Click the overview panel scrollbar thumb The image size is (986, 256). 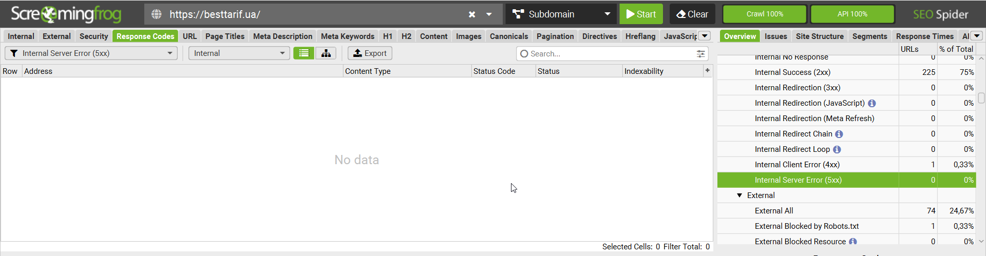pos(981,97)
